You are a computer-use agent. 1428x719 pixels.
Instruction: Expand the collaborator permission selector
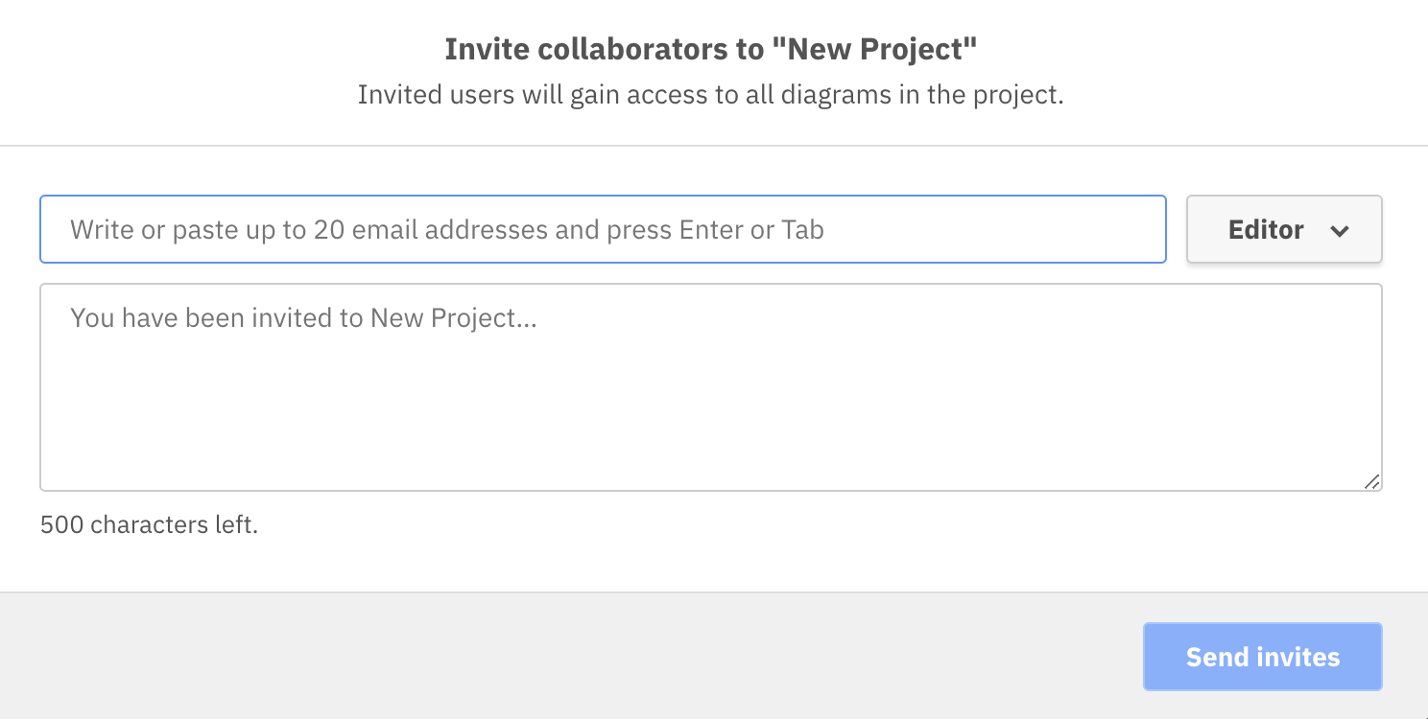point(1284,230)
